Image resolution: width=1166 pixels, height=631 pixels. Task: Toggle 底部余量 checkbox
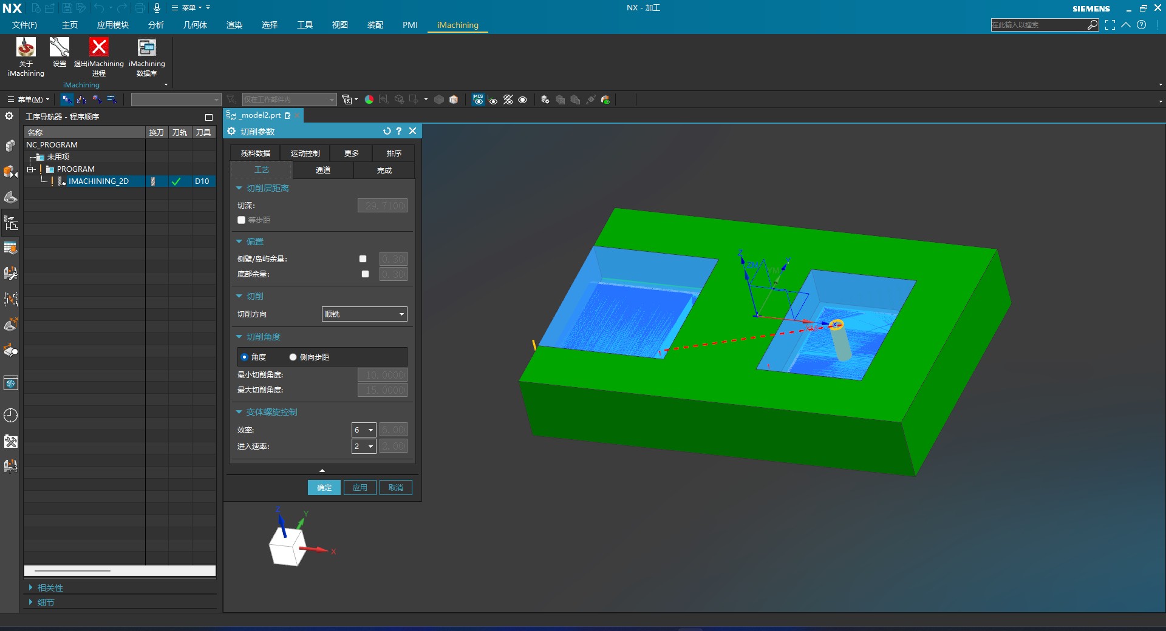(365, 274)
